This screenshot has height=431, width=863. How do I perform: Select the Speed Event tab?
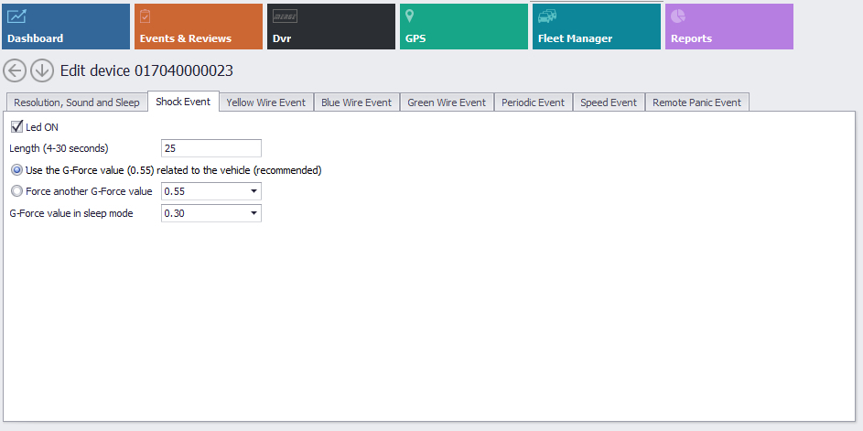pos(609,102)
